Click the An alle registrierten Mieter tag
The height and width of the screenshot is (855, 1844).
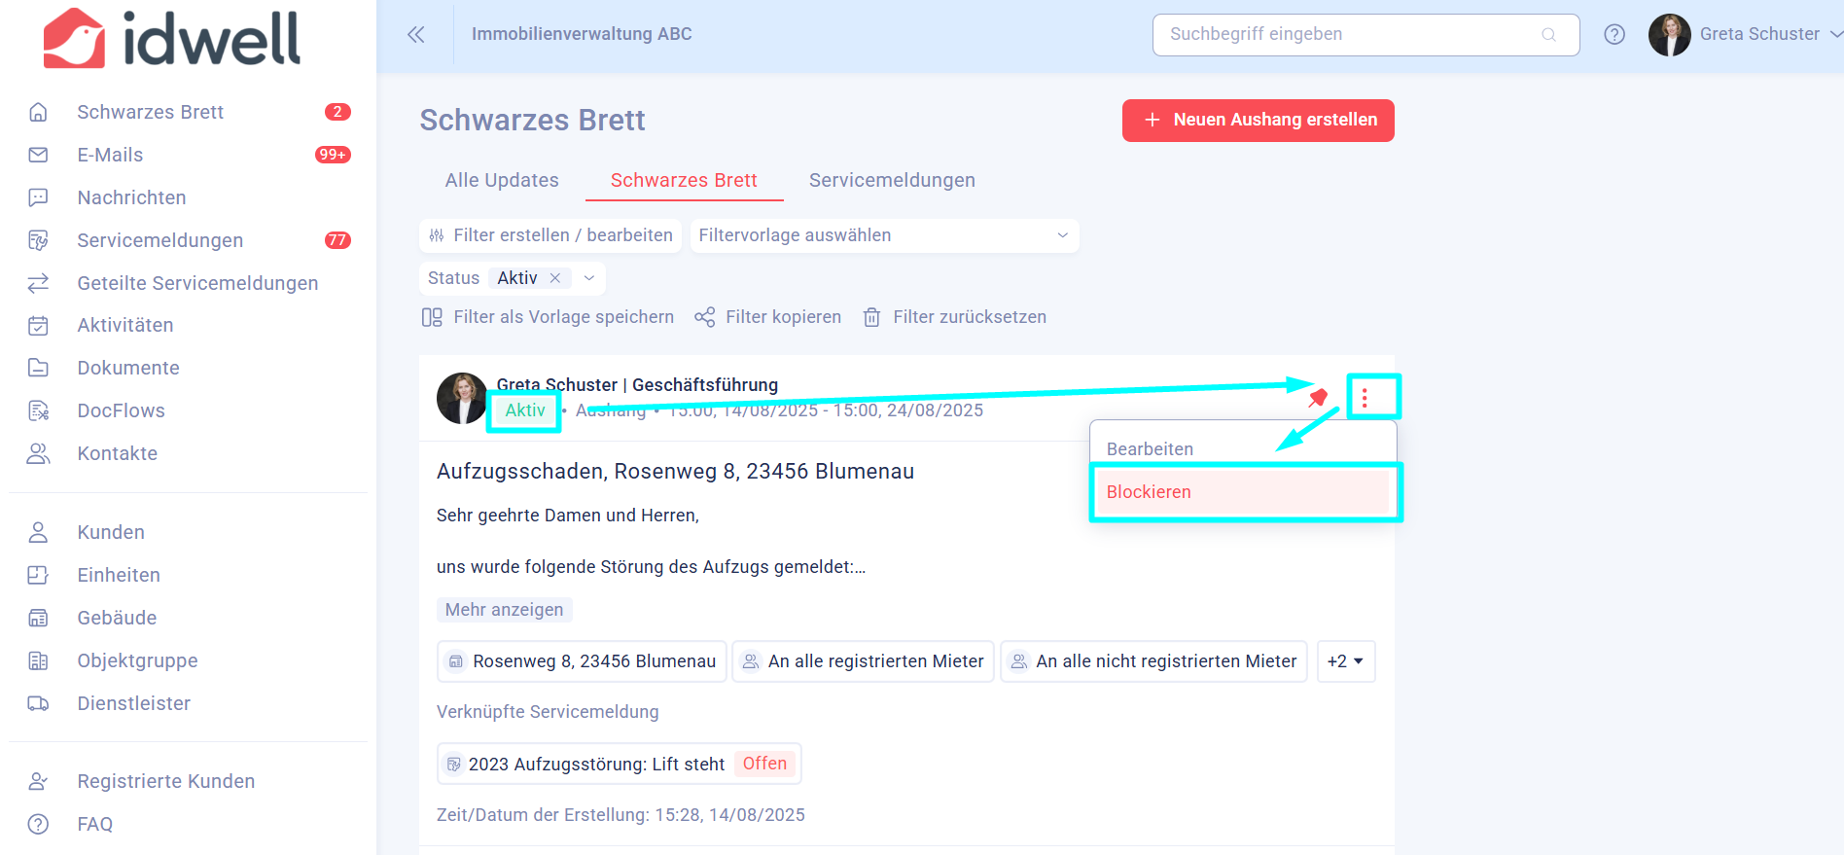(863, 661)
